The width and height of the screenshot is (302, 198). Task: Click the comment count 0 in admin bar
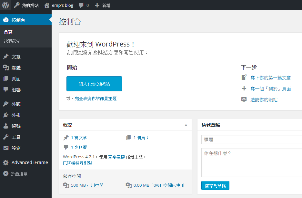88,5
